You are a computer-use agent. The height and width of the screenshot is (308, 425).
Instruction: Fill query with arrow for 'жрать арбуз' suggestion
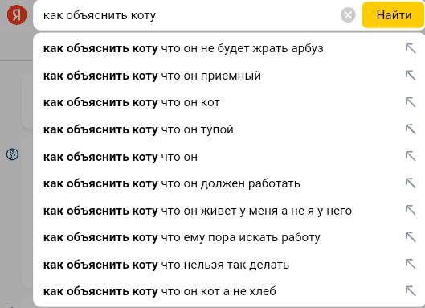(411, 48)
